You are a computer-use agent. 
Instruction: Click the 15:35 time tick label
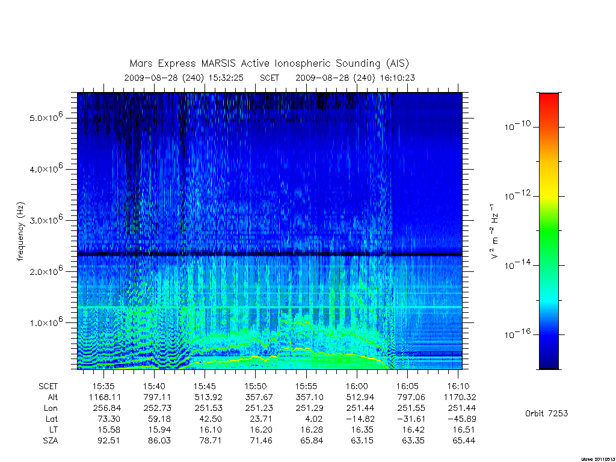tap(103, 386)
